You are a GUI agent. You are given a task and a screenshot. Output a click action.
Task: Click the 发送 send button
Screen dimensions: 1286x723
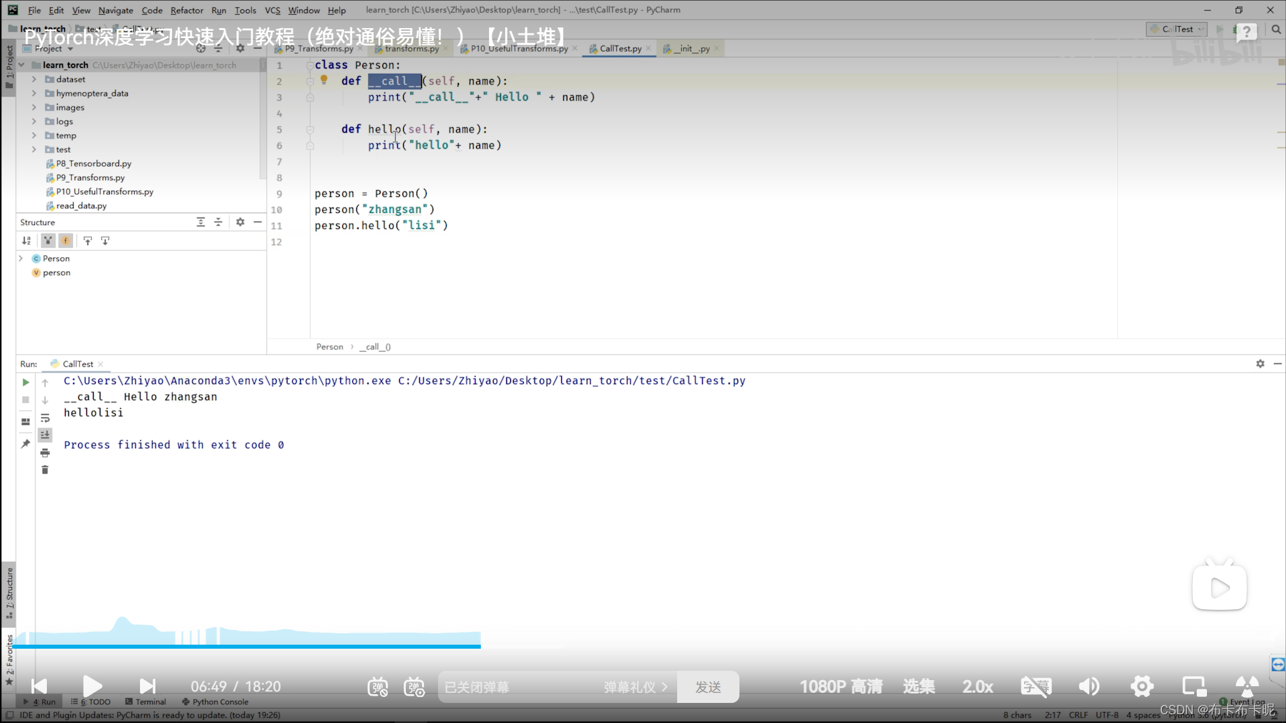(x=707, y=687)
